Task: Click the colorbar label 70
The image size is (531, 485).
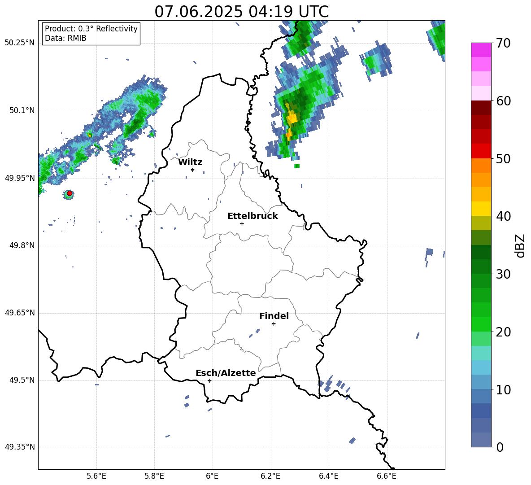Action: tap(503, 43)
